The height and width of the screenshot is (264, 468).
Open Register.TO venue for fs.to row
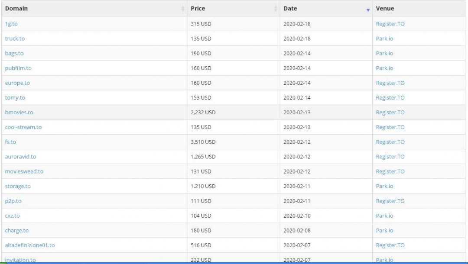(390, 142)
